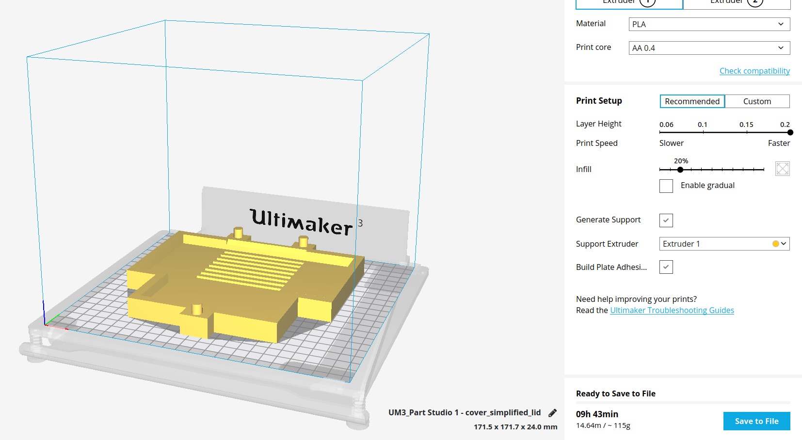802x440 pixels.
Task: Click the Infill slider handle at 20%
Action: click(x=680, y=170)
